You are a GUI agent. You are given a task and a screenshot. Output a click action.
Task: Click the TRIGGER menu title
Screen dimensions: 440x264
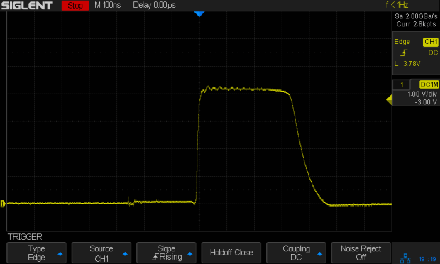[25, 237]
